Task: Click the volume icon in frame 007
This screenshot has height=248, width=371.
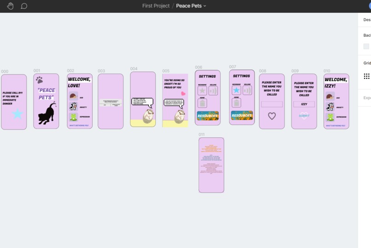Action: tap(247, 90)
